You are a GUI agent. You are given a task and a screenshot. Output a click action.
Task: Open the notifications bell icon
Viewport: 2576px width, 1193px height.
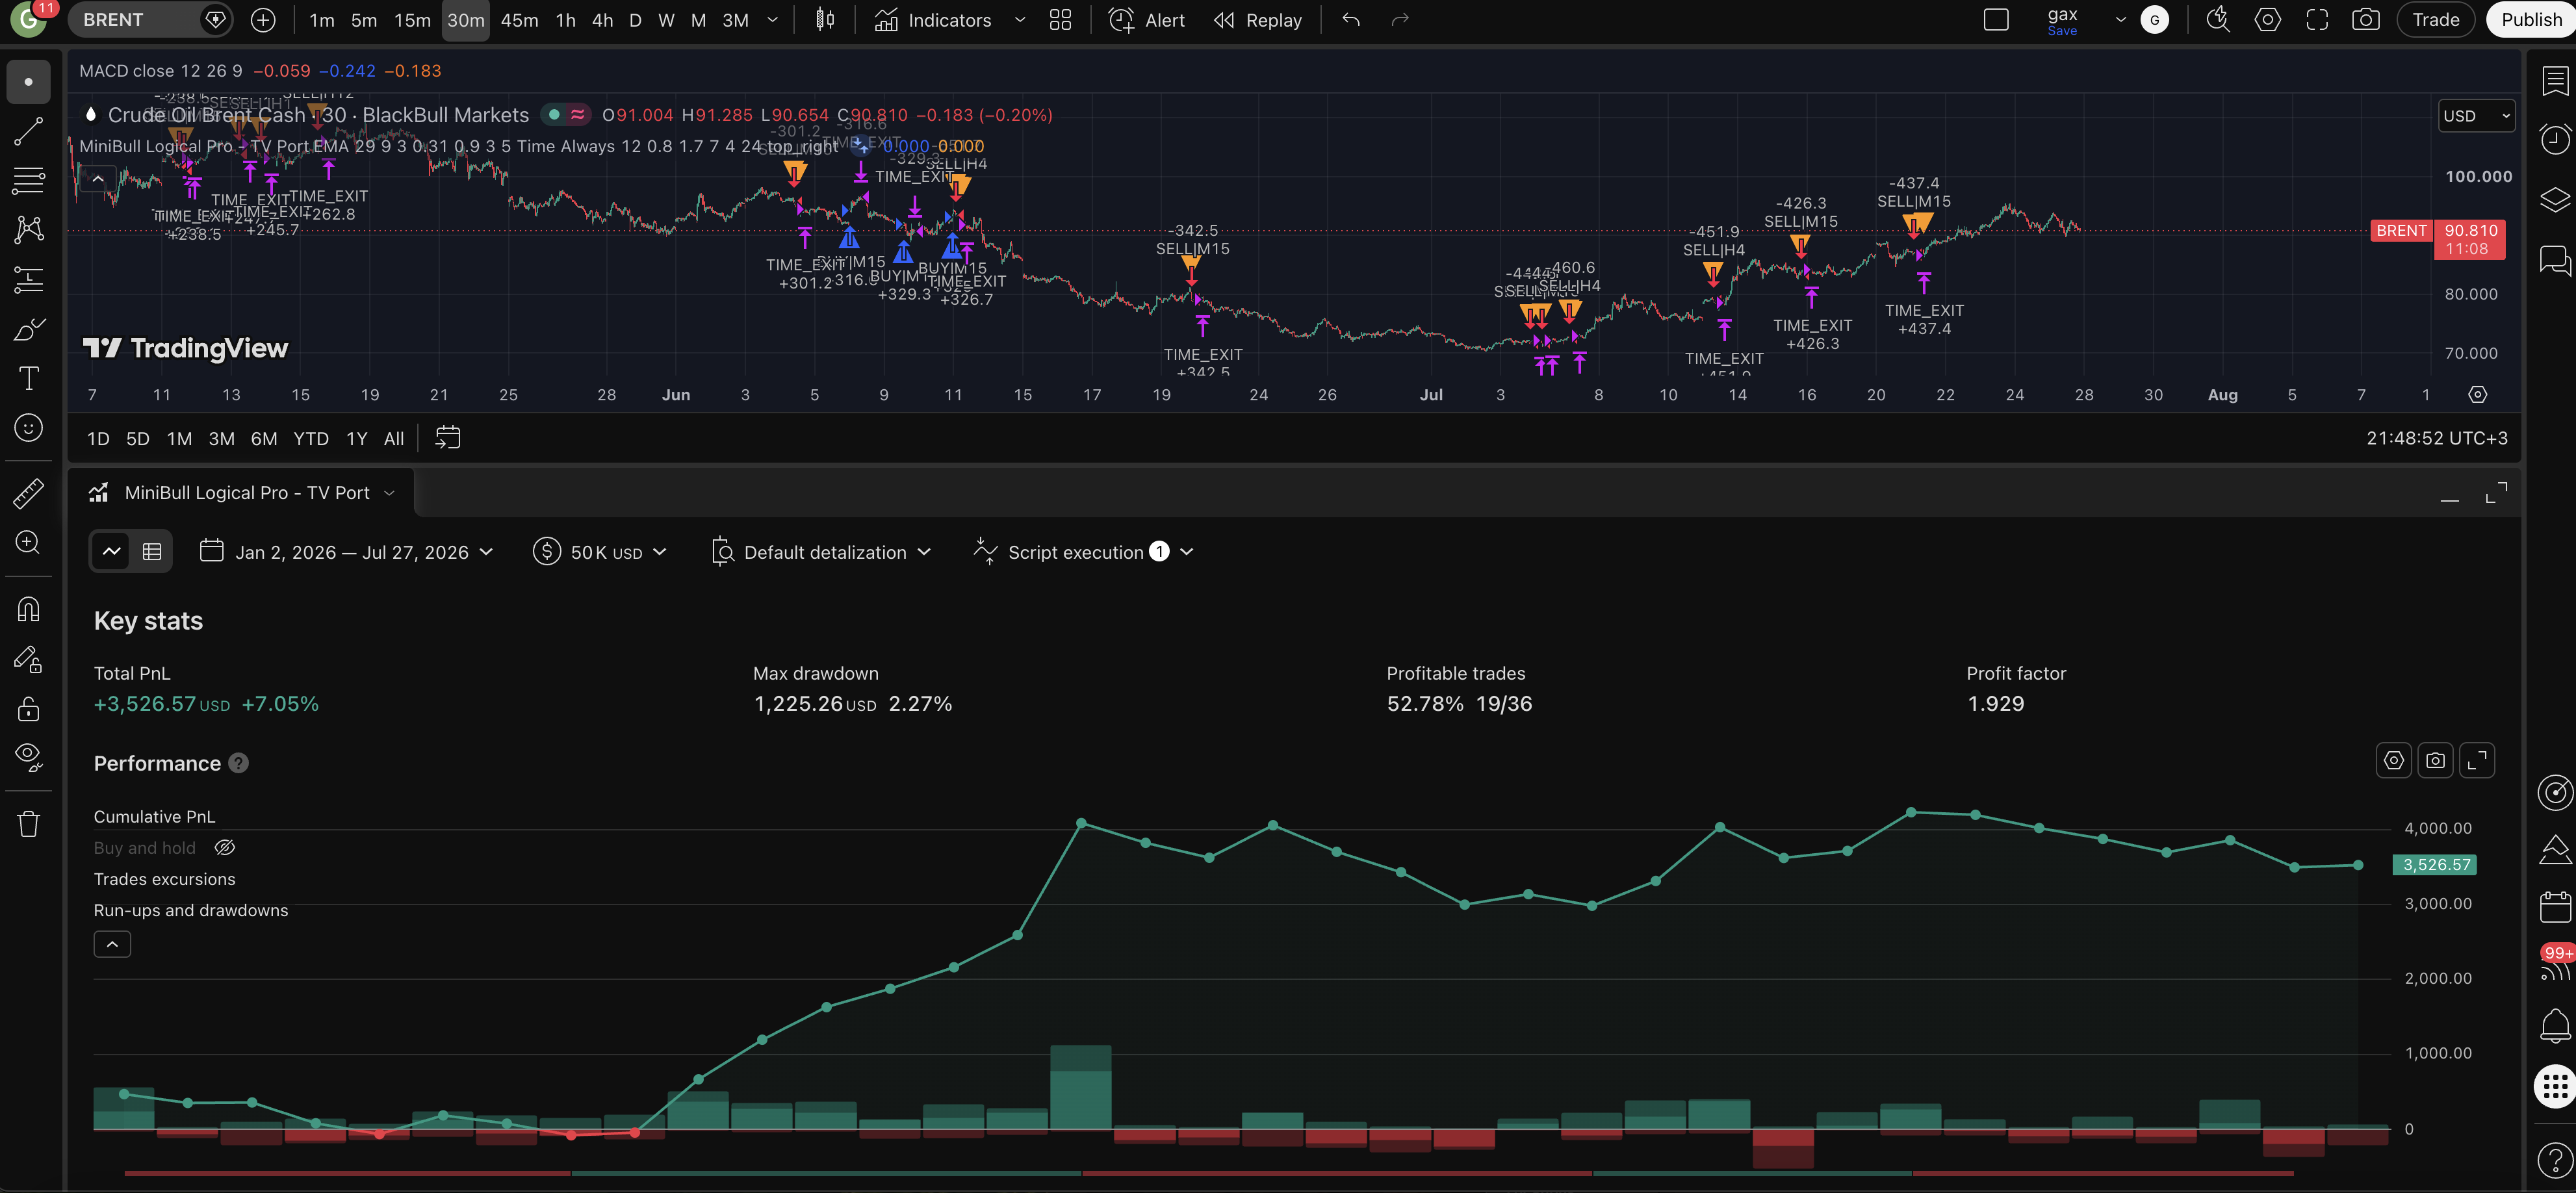point(2554,1025)
